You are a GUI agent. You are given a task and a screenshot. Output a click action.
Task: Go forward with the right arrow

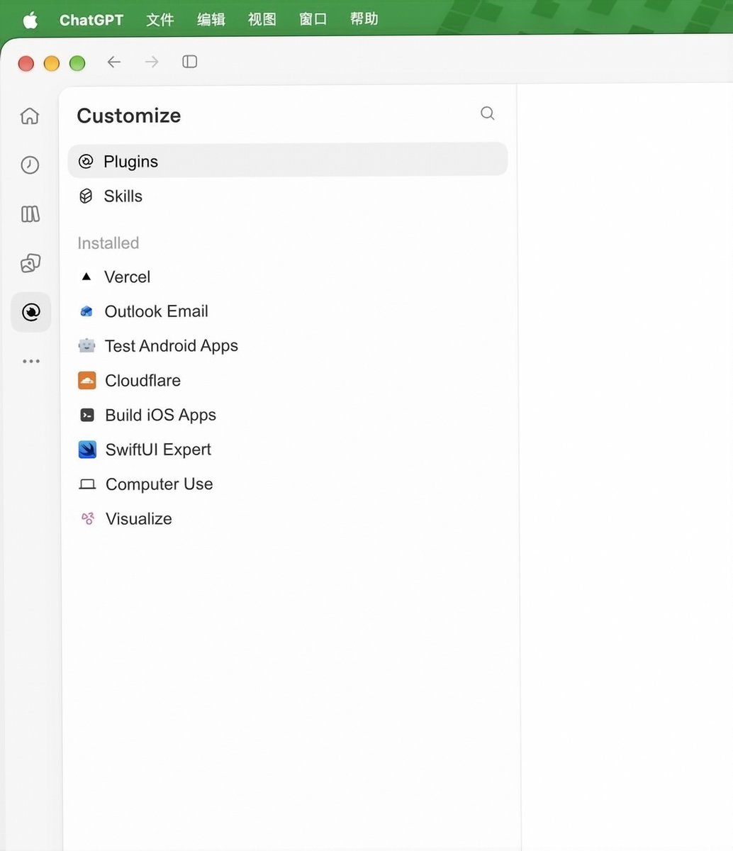[152, 62]
